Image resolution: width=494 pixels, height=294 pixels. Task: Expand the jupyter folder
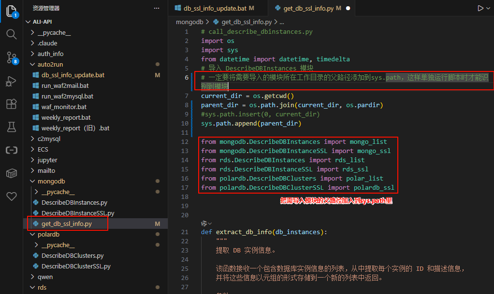click(x=47, y=160)
